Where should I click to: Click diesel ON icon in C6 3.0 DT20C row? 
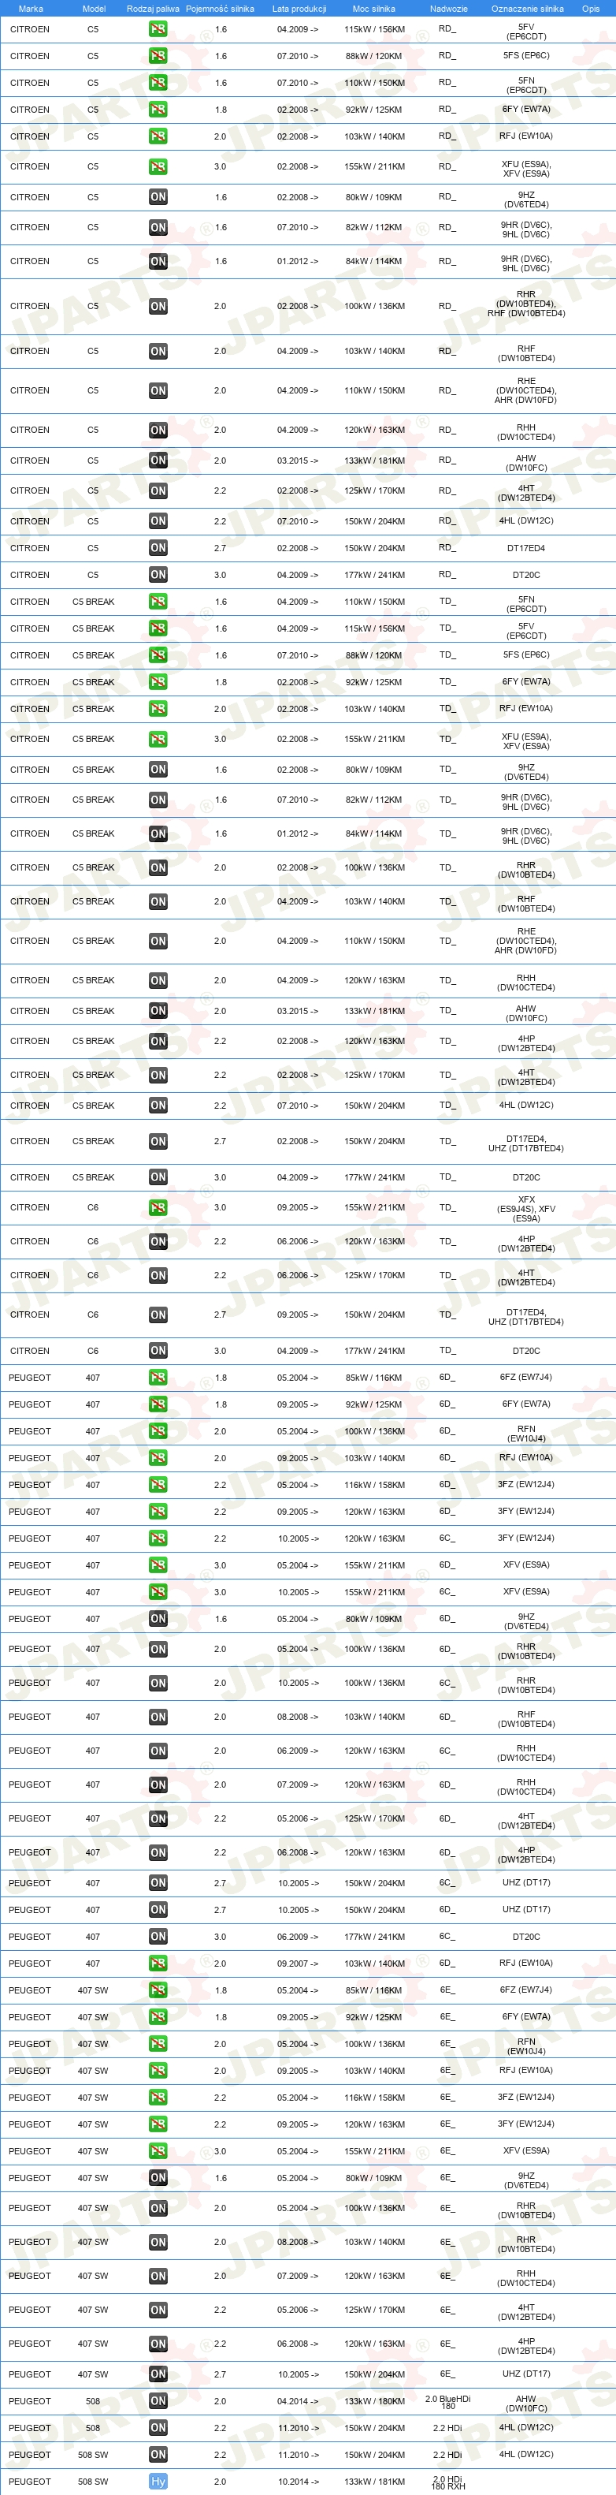coord(158,1350)
